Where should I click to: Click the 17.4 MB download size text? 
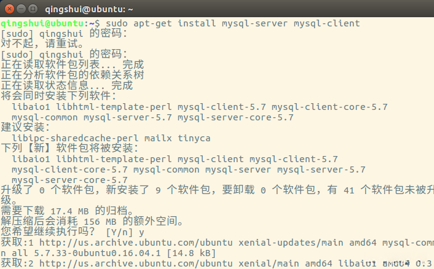click(66, 211)
